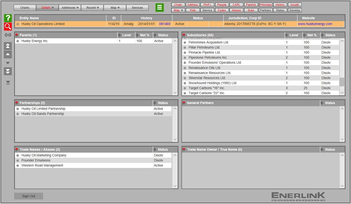The image size is (351, 204).
Task: Open the green hamburger menu icon
Action: pyautogui.click(x=160, y=7)
